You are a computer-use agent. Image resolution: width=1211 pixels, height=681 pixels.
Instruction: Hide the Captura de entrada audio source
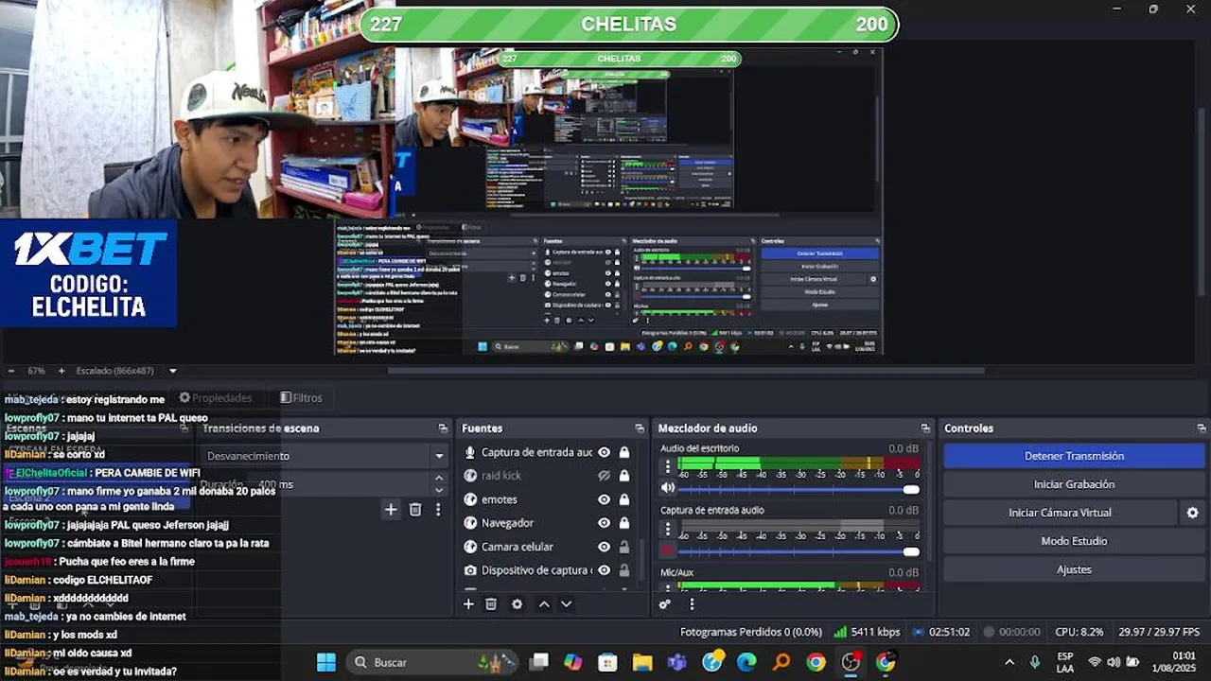pyautogui.click(x=604, y=452)
